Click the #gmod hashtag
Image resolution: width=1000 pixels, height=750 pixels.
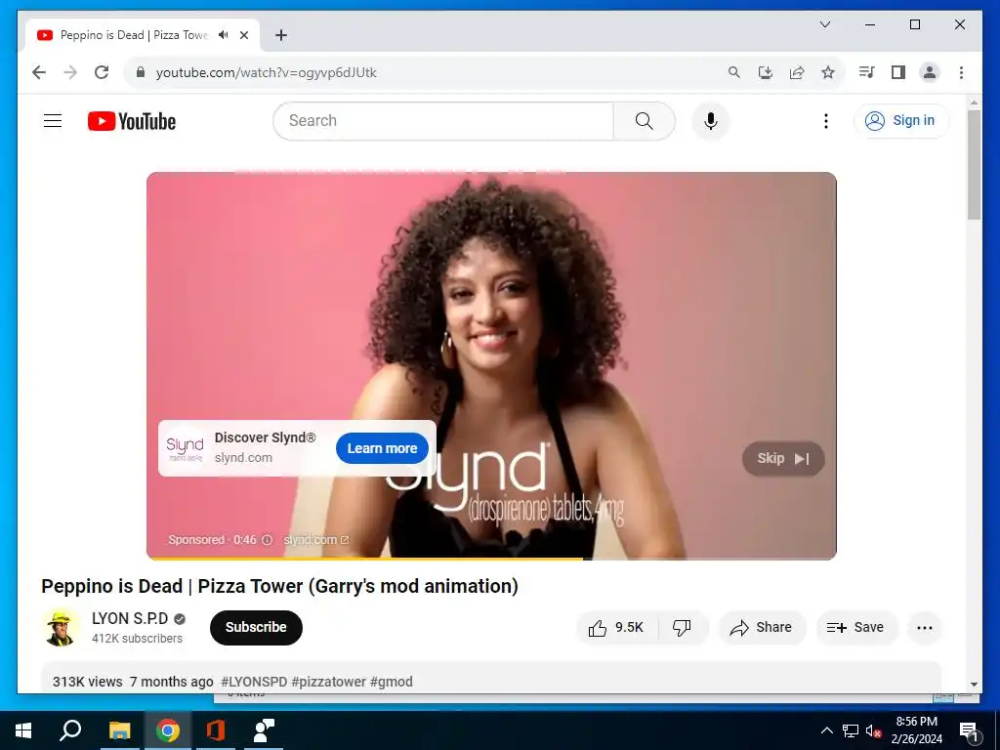coord(391,682)
